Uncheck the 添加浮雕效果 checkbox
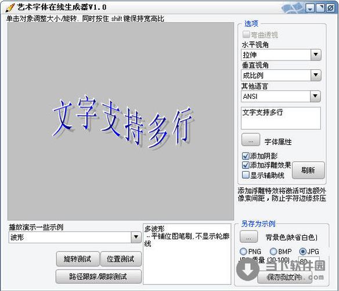 [246, 165]
